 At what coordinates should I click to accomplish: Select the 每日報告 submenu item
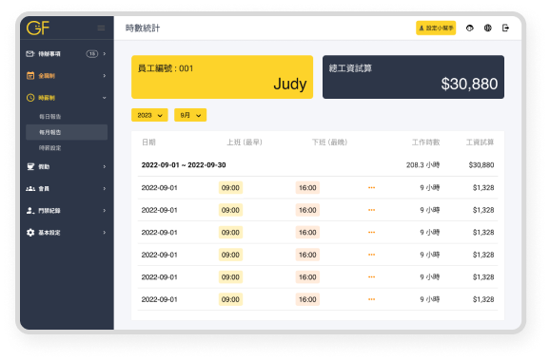tap(50, 117)
